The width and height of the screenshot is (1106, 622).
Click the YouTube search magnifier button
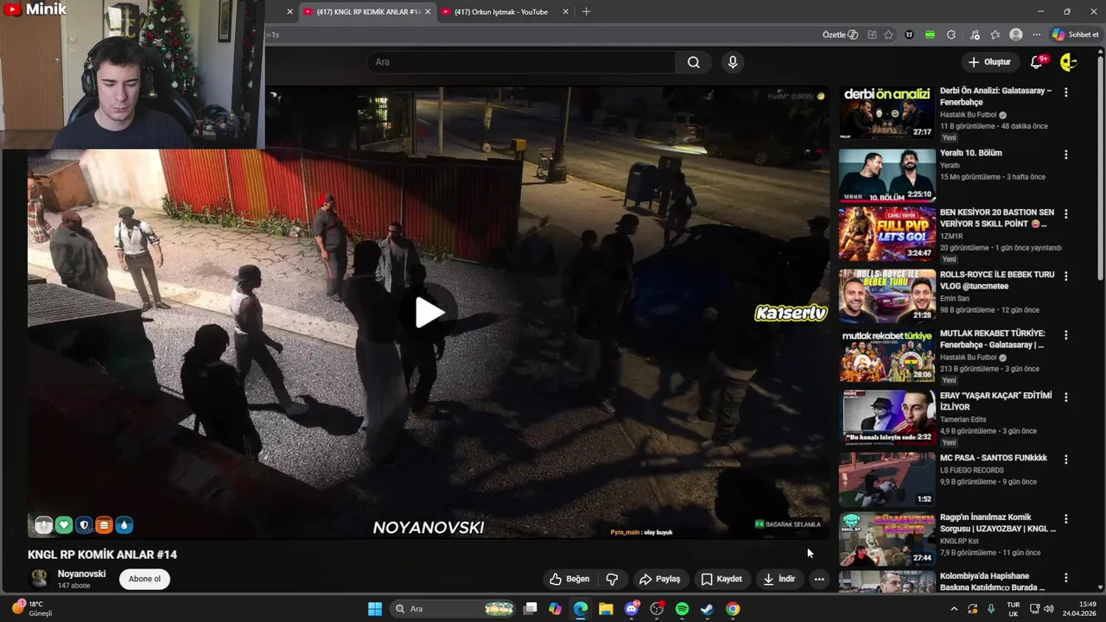coord(693,62)
